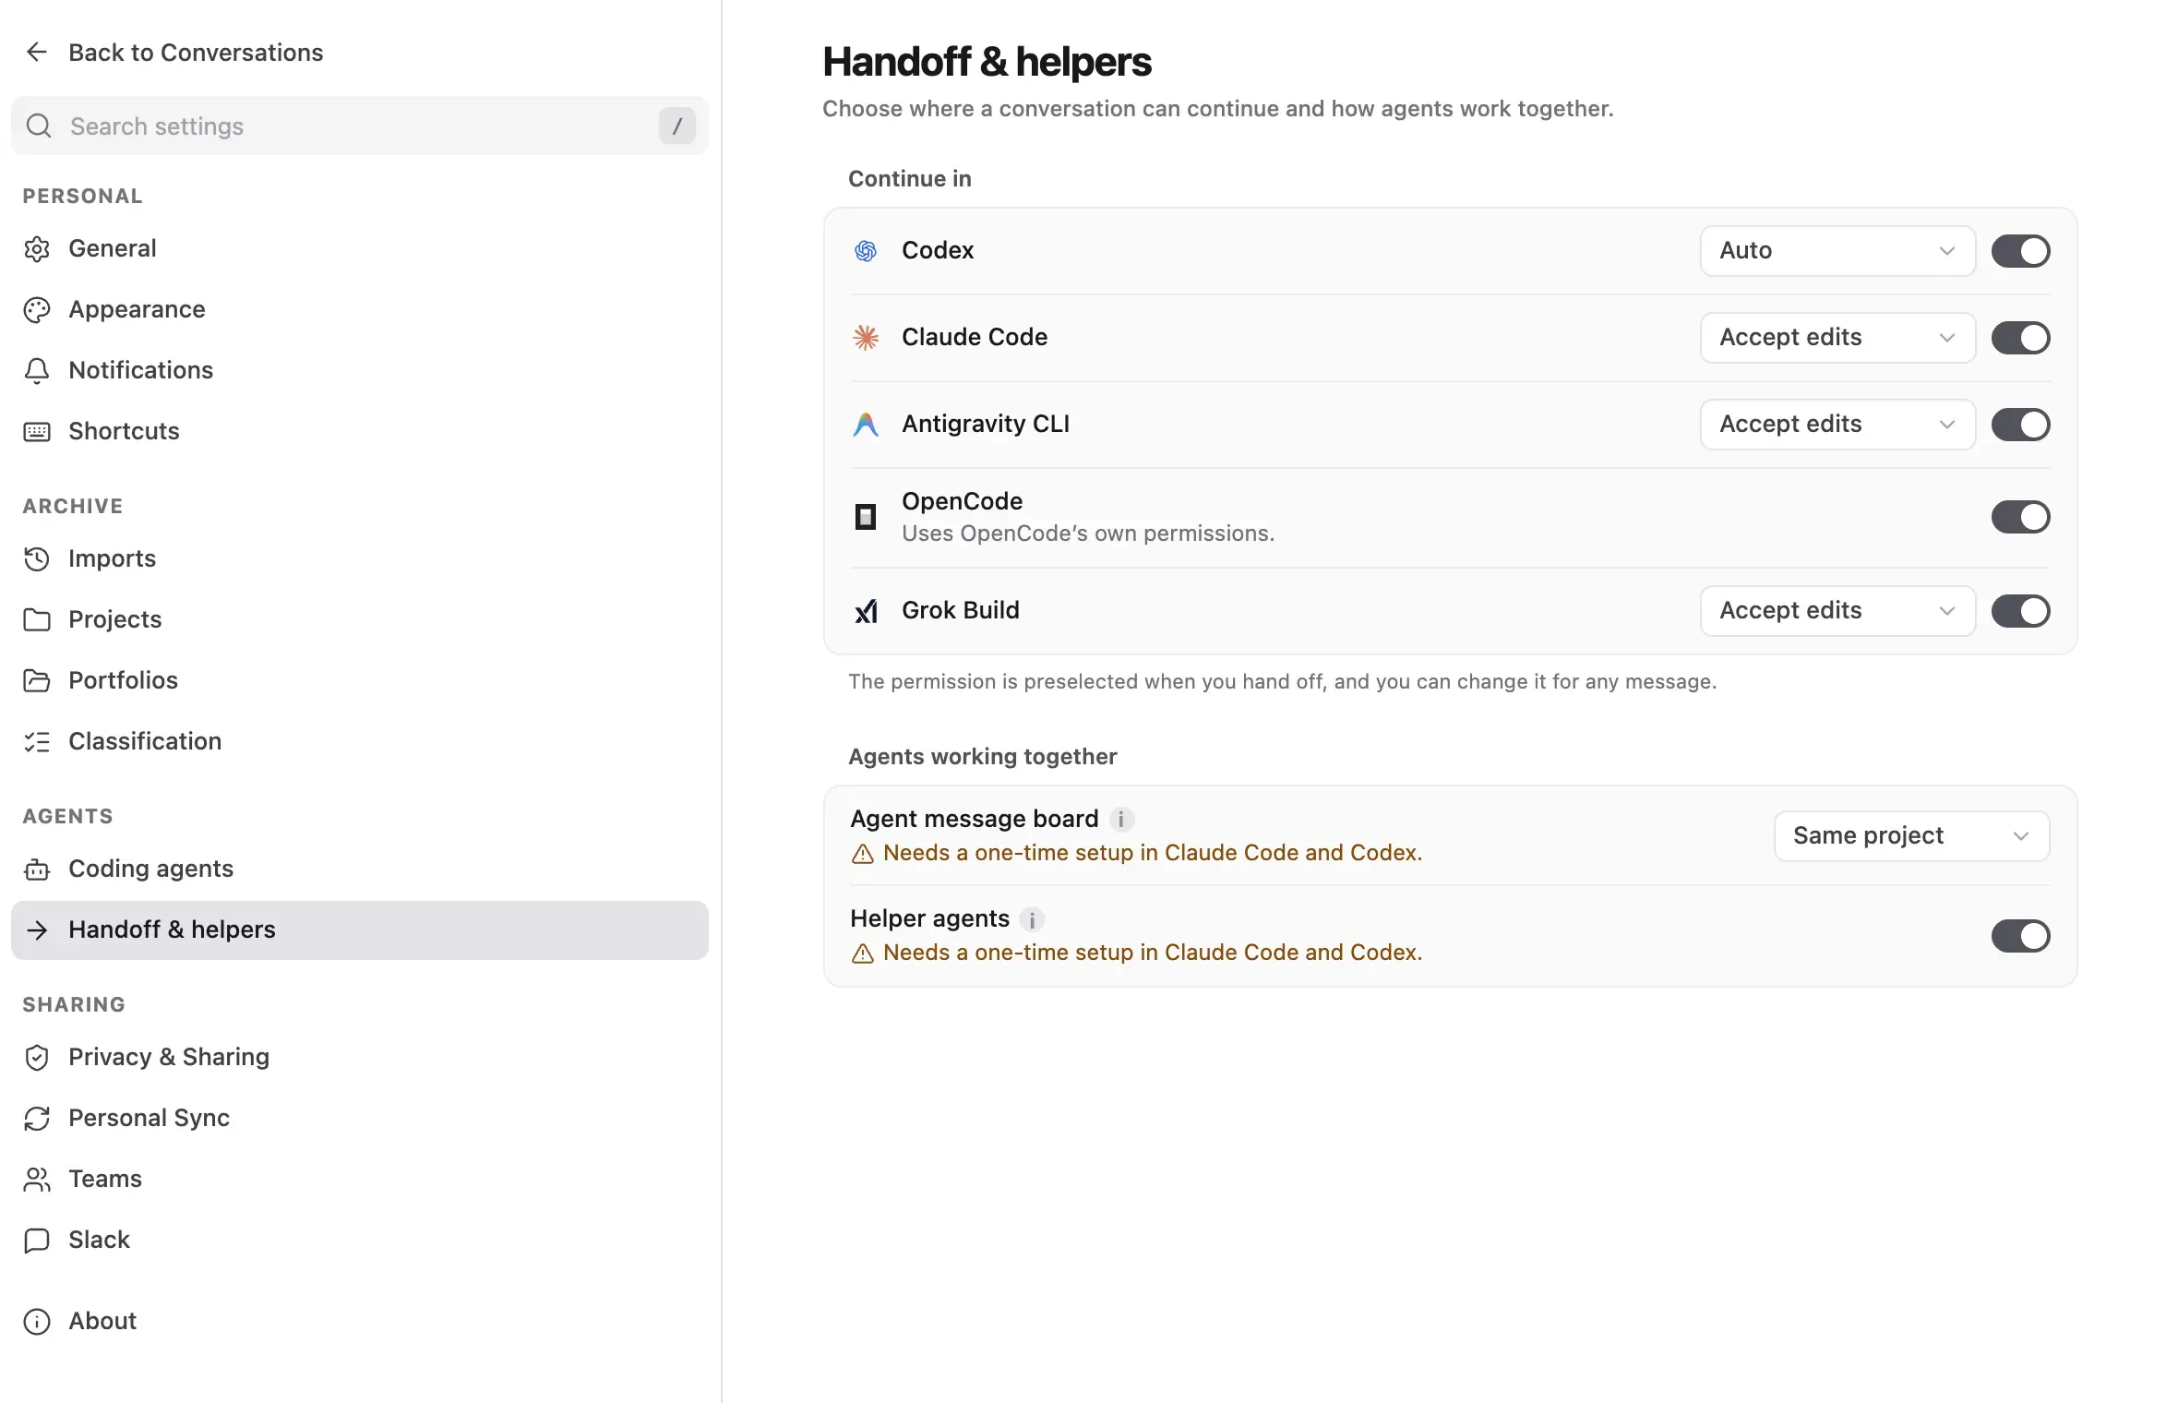Click the Claude Code starburst icon
This screenshot has height=1403, width=2178.
866,338
